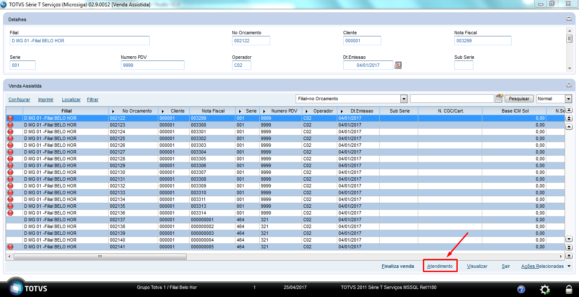This screenshot has width=579, height=297.
Task: Click the red status circle of orçamento 002141
Action: tap(11, 247)
